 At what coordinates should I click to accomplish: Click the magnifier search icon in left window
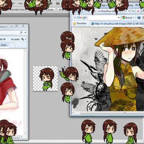click(x=21, y=32)
